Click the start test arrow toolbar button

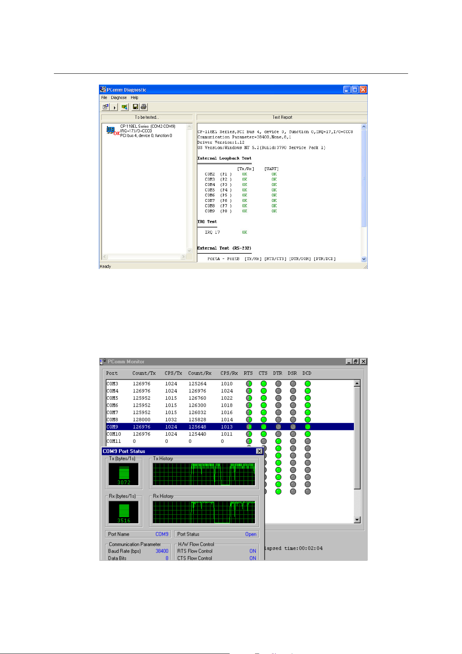coord(114,107)
